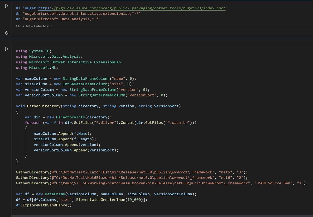Image resolution: width=313 pixels, height=217 pixels.
Task: Click the 'Ctrl + Alt + Enter to run' hint
Action: 34,26
